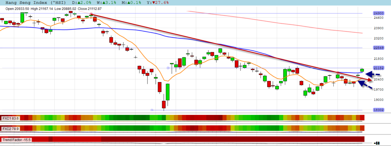Click the red circle handle on the 24900 line
The image size is (391, 146).
click(92, 14)
